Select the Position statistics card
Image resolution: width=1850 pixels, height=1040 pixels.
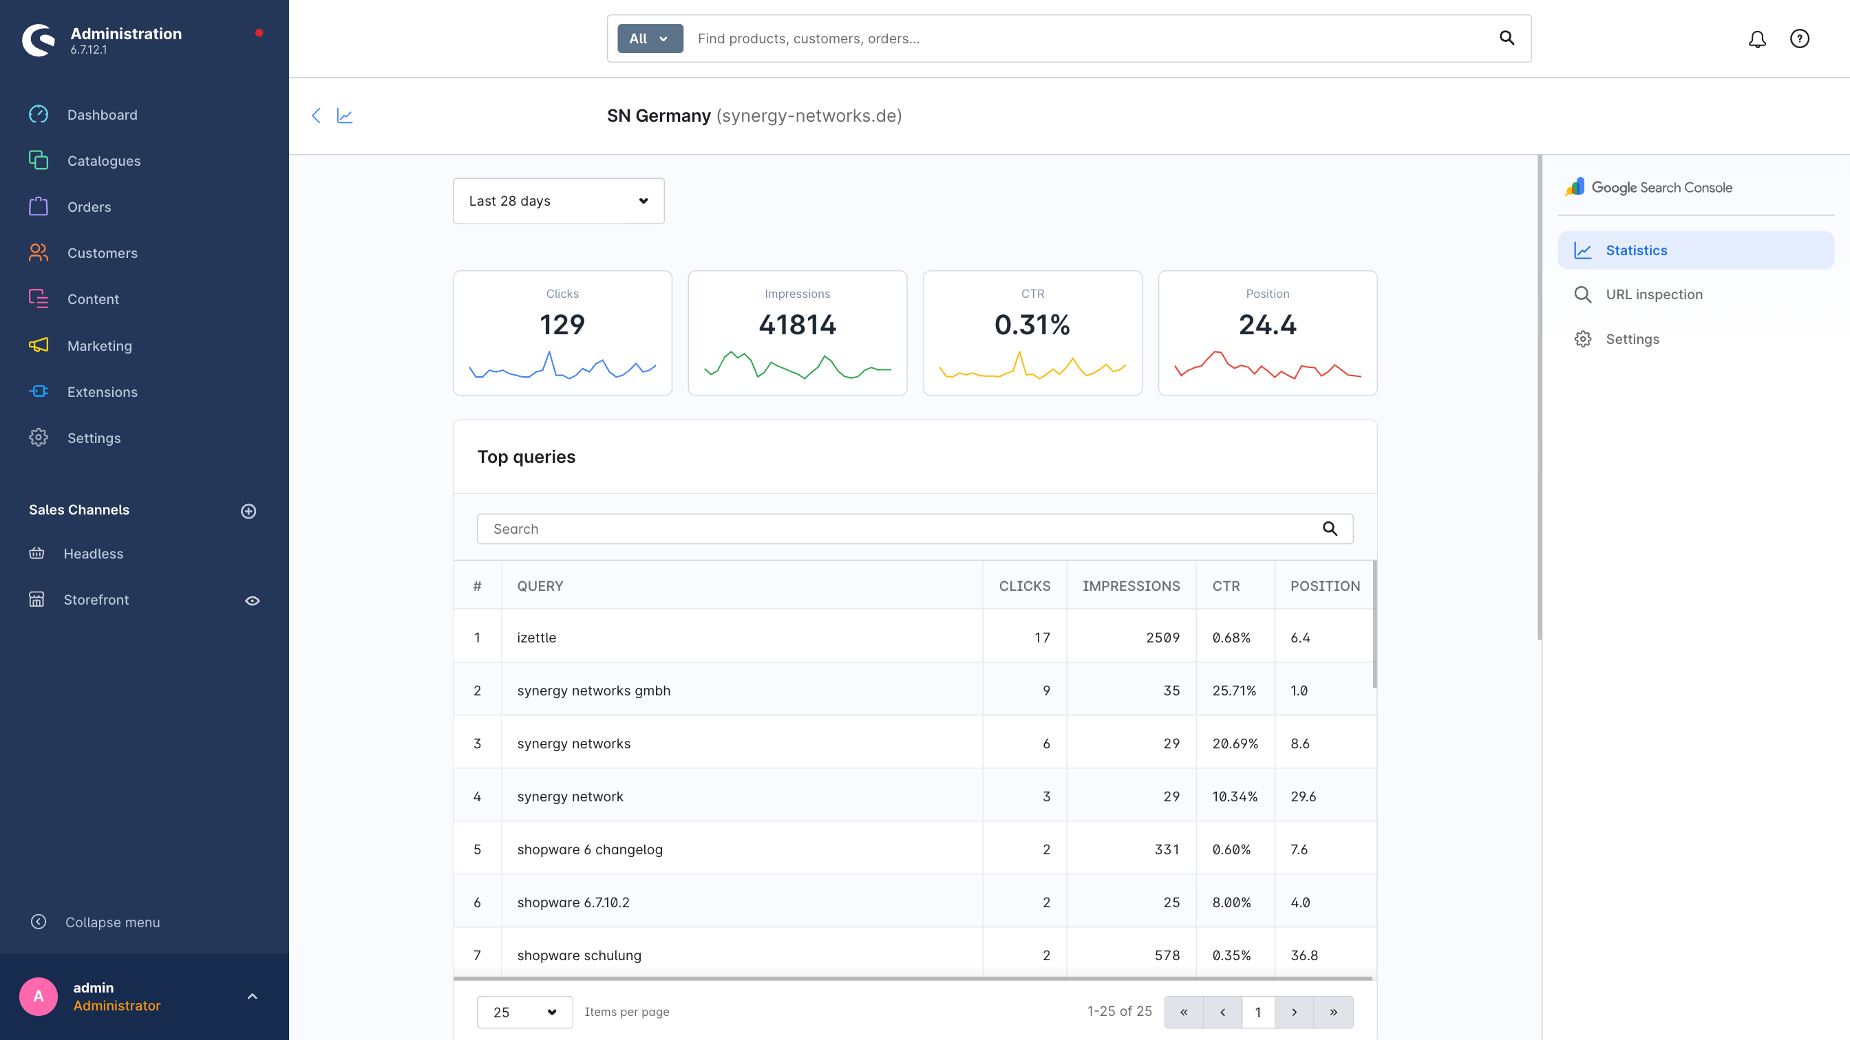(x=1268, y=333)
